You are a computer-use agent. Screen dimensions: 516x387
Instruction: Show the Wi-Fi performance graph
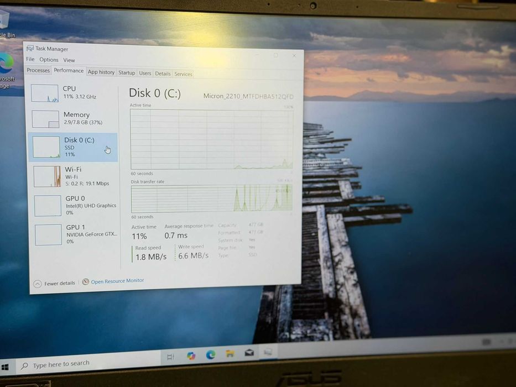[x=75, y=176]
